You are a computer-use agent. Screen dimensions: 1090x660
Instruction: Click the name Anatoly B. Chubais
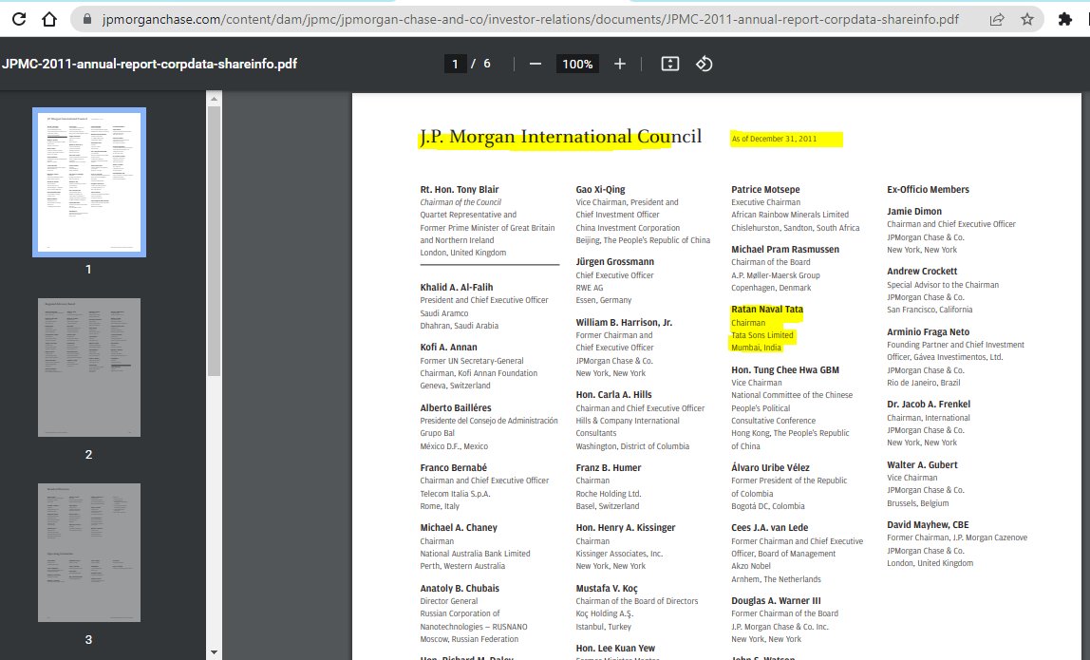(460, 589)
